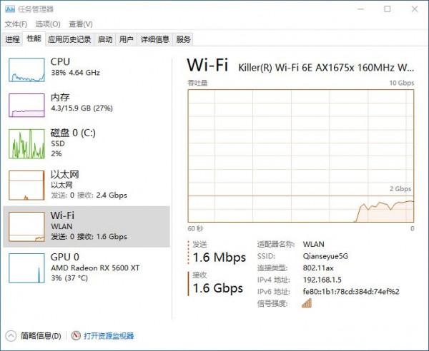429x351 pixels.
Task: Click the 信号强度 signal bars icon
Action: [307, 303]
